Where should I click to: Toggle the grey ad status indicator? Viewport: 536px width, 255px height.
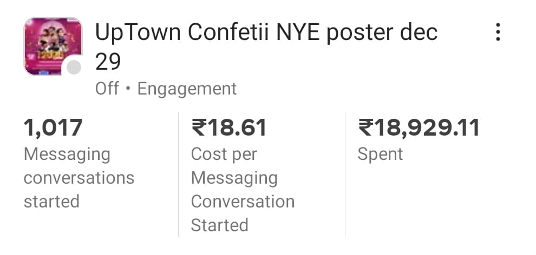[74, 67]
